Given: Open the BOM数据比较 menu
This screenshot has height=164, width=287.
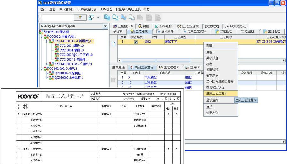Looking at the screenshot, I should click(87, 9).
